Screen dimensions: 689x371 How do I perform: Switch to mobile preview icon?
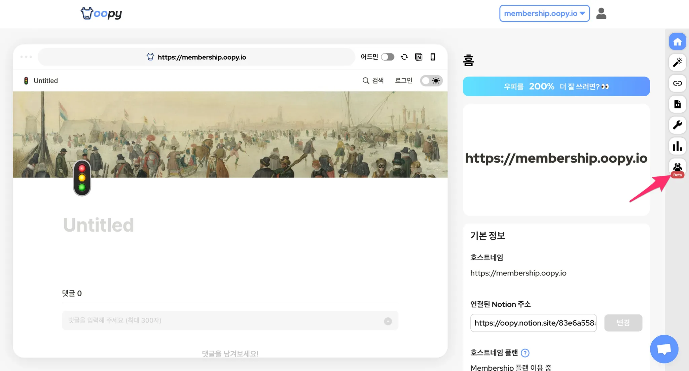(433, 57)
